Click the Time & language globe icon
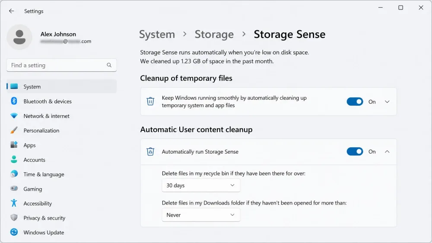 click(14, 174)
